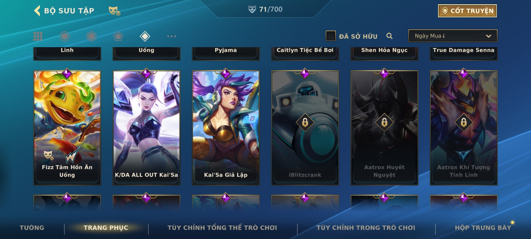Go back using the Bộ Sưu Tập arrow
This screenshot has height=239, width=531.
(x=37, y=11)
